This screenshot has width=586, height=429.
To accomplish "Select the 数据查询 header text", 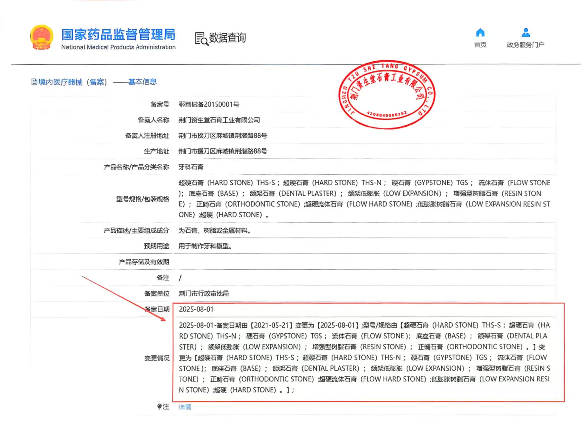I will coord(227,38).
